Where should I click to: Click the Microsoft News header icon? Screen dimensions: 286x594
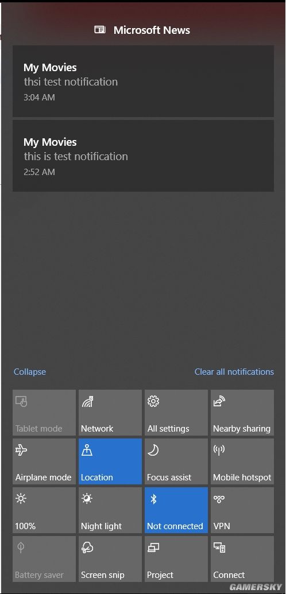coord(100,30)
